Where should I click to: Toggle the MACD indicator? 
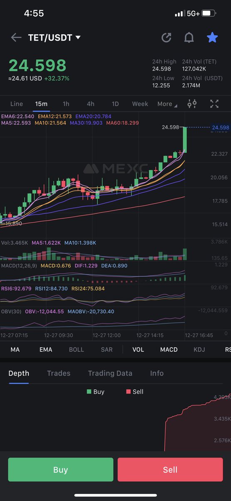pos(169,349)
